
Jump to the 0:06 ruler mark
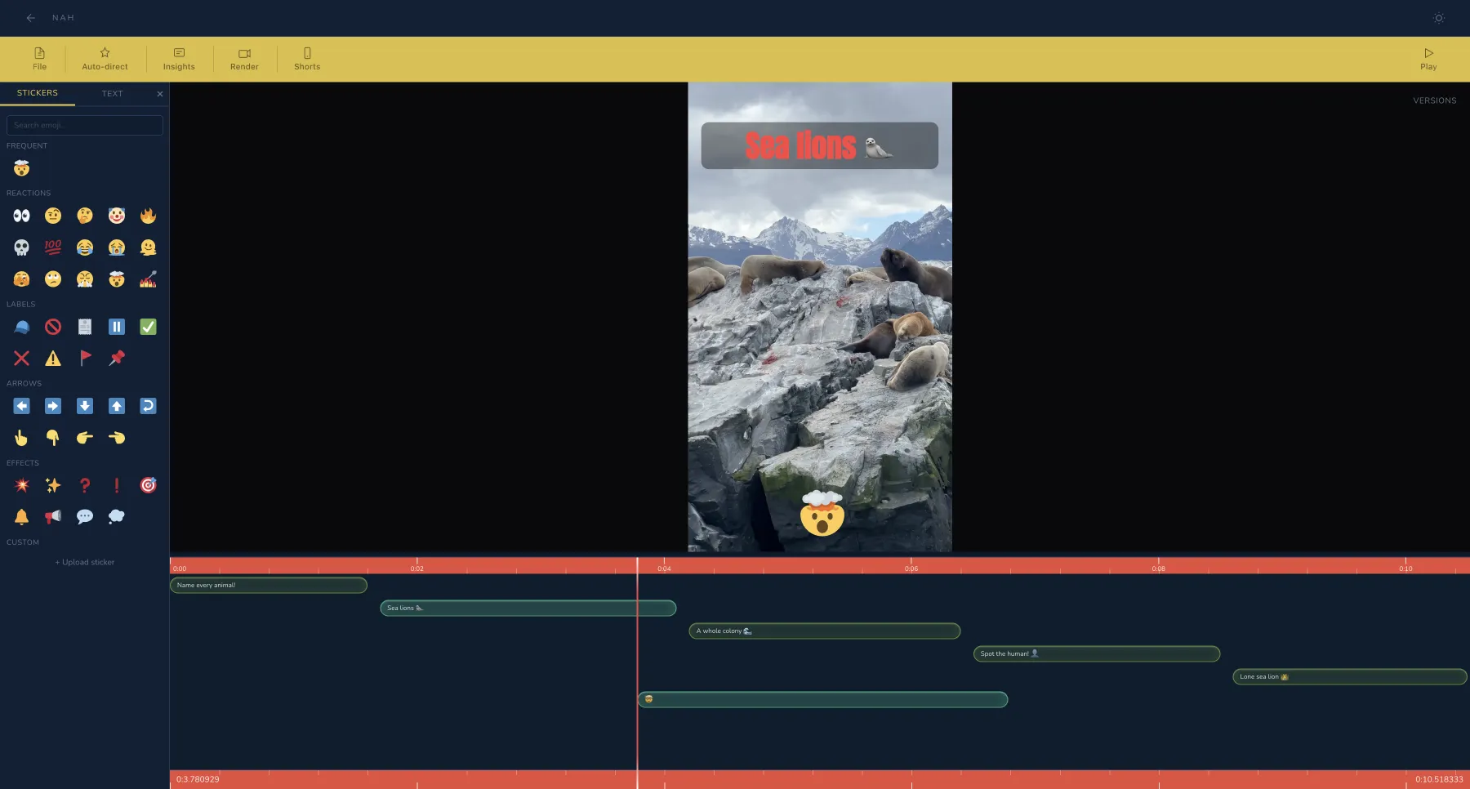pyautogui.click(x=911, y=567)
